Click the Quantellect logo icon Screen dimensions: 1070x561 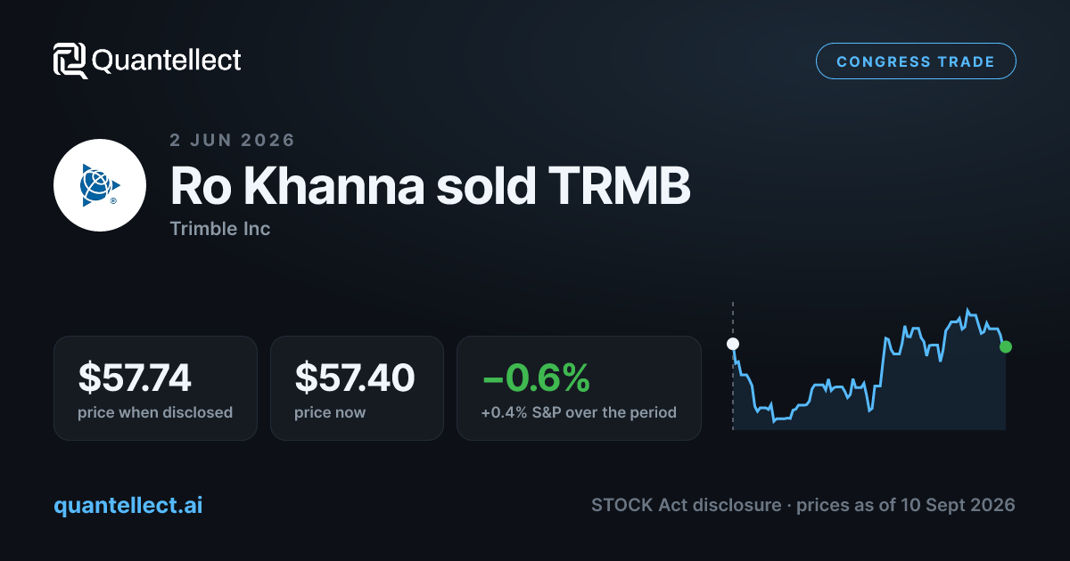tap(70, 61)
